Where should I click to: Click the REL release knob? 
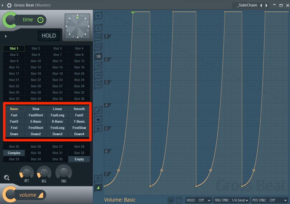click(x=44, y=173)
